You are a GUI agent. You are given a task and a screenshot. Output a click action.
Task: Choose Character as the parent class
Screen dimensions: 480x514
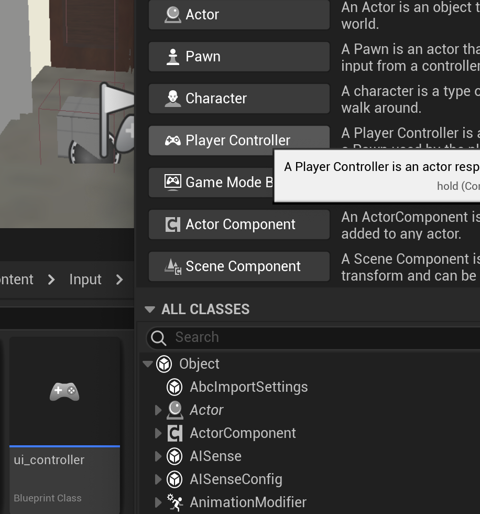coord(239,99)
